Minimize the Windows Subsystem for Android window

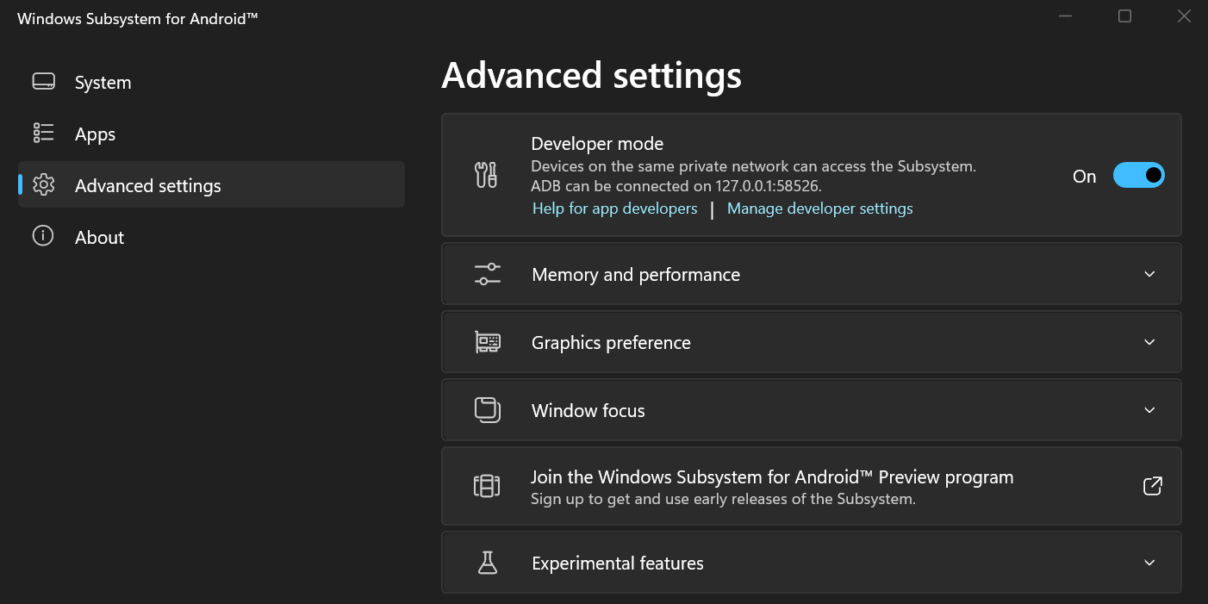(1066, 16)
